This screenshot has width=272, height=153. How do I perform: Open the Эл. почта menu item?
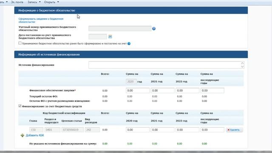coord(17,2)
